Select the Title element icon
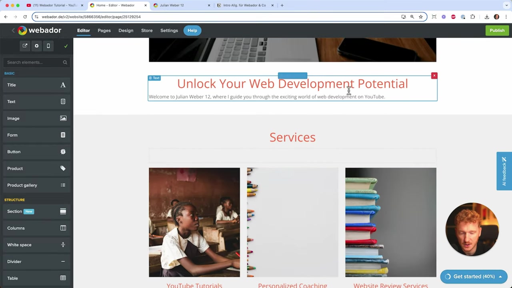This screenshot has width=512, height=288. [x=63, y=85]
